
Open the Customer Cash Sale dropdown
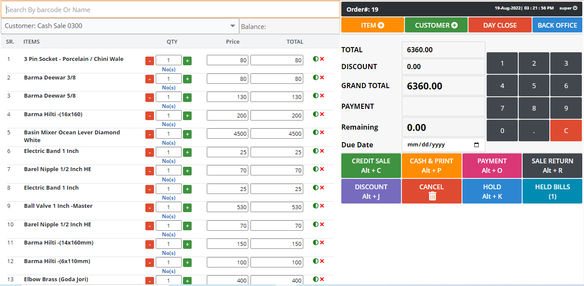[120, 26]
